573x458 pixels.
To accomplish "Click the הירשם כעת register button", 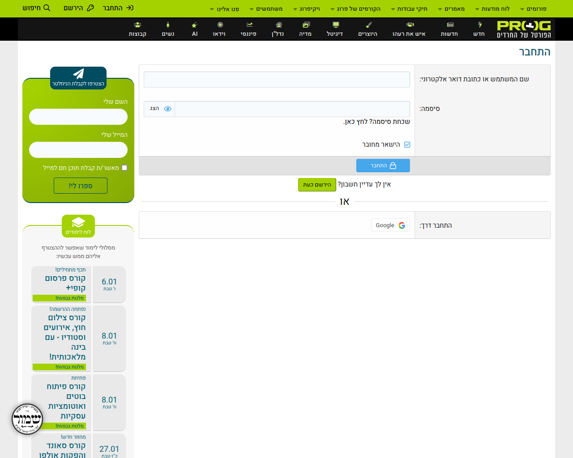I will [317, 185].
